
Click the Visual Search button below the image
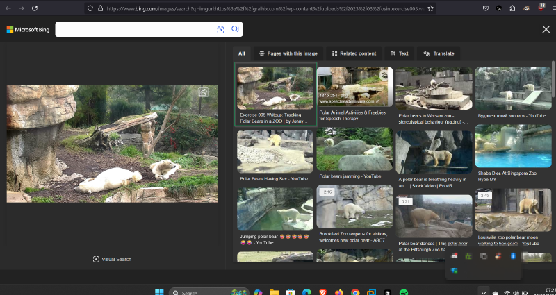(112, 259)
